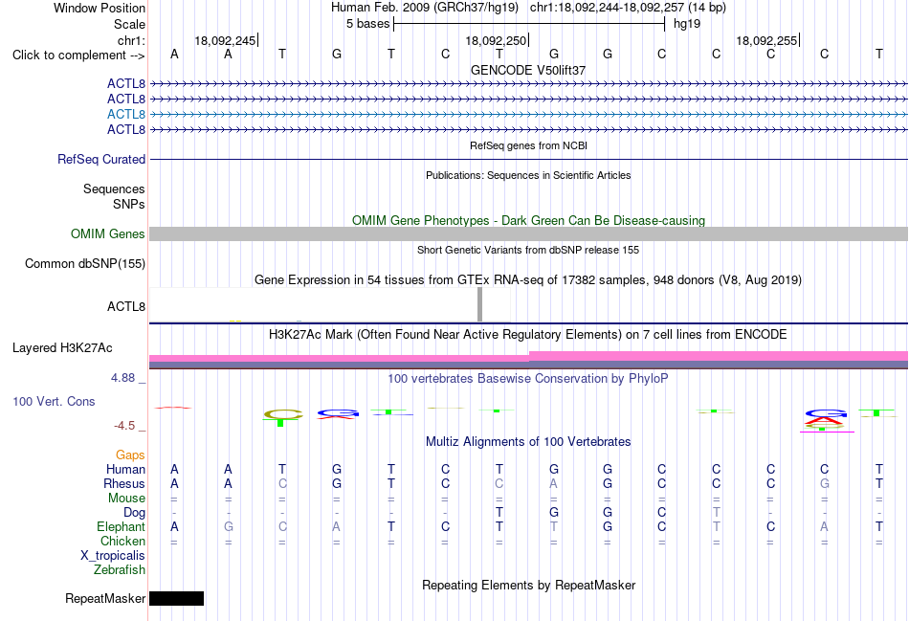Click the '5 bases' scale label
This screenshot has width=909, height=621.
tap(368, 24)
